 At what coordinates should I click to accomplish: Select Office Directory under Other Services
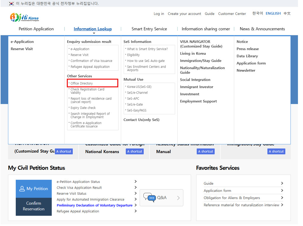(x=82, y=83)
